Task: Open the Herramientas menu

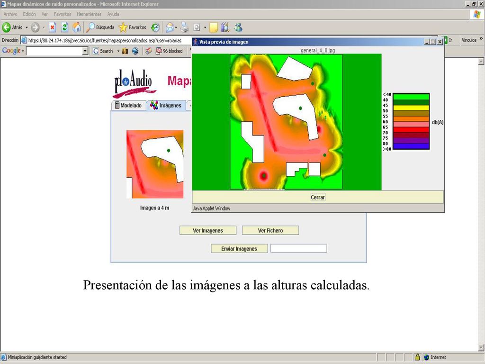Action: click(x=89, y=14)
